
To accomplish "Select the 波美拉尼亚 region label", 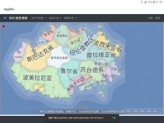I will pos(37,78).
